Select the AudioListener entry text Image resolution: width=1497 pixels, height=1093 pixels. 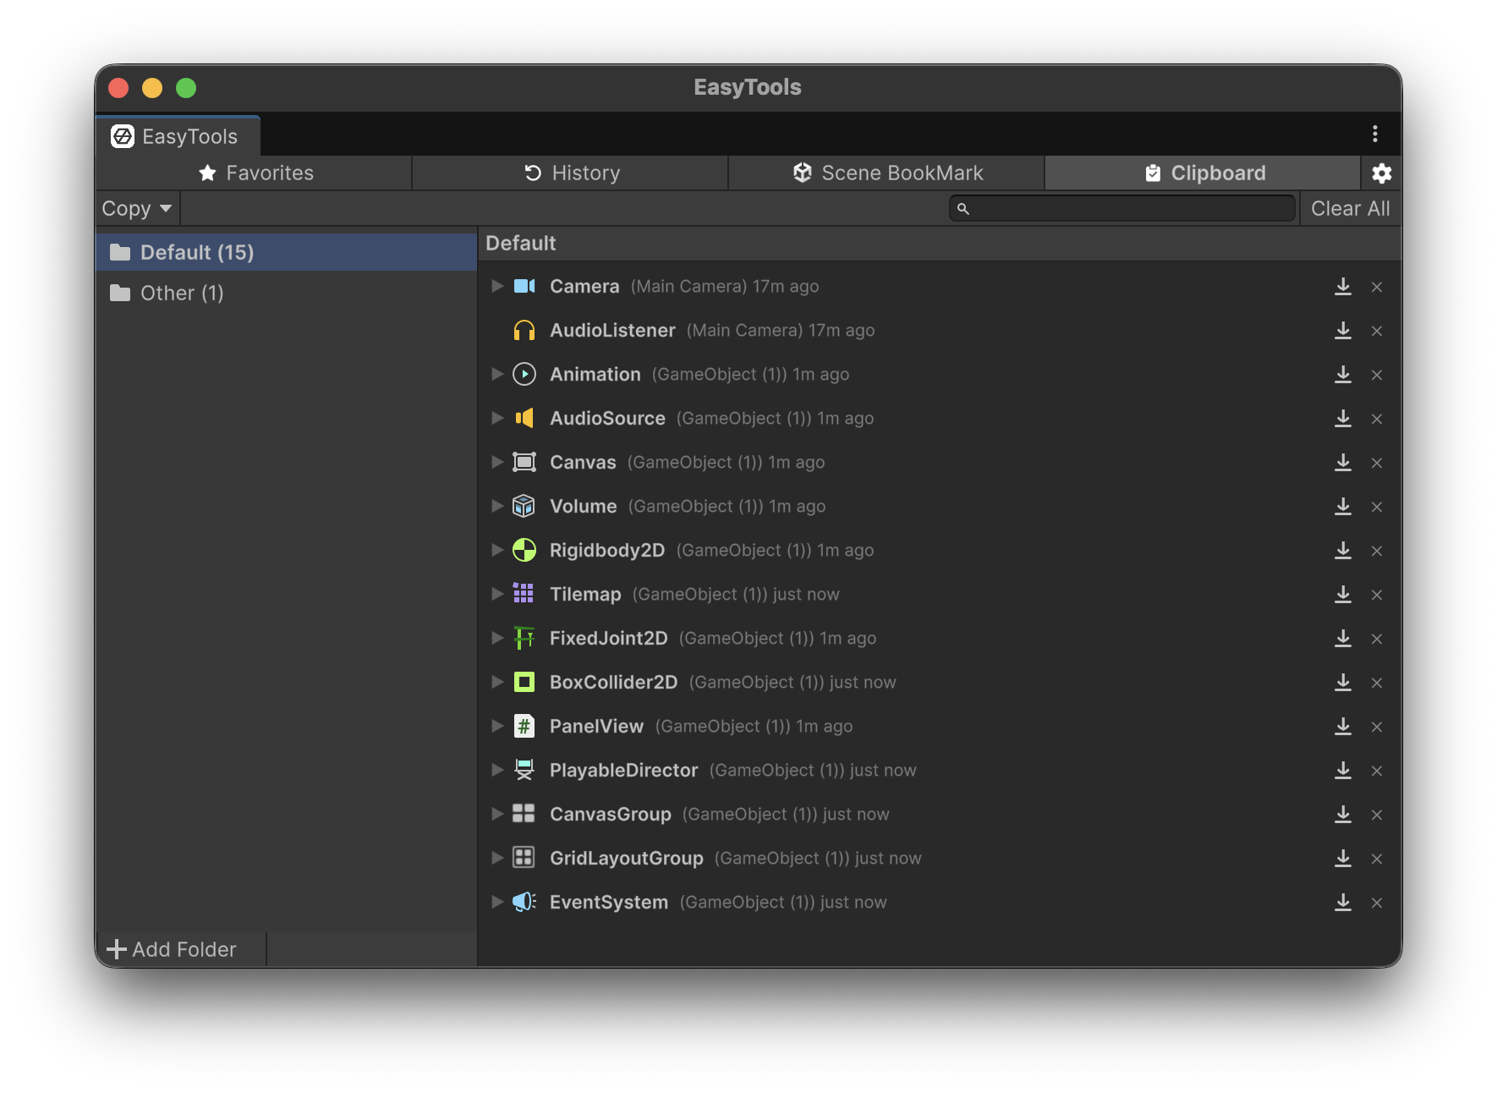tap(612, 330)
